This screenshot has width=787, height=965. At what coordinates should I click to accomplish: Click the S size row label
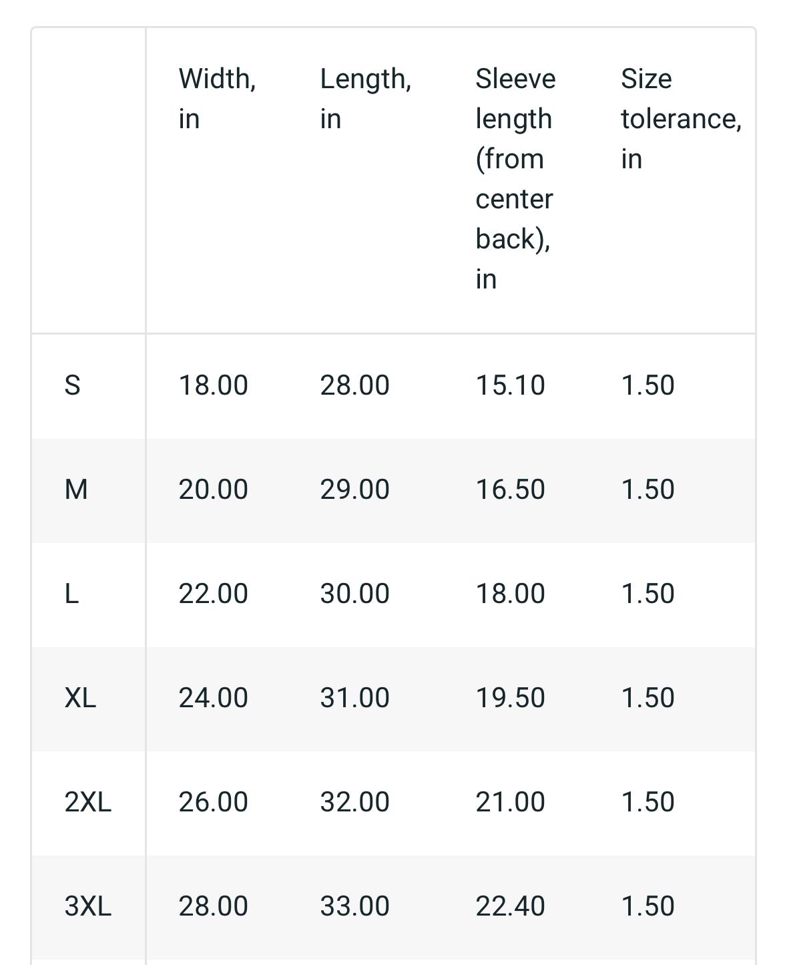pyautogui.click(x=72, y=385)
